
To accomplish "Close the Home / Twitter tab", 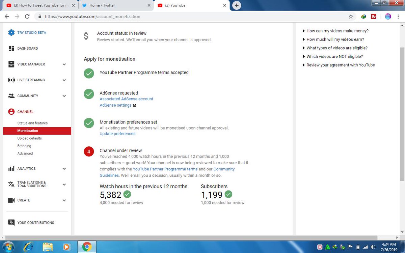I will point(149,5).
